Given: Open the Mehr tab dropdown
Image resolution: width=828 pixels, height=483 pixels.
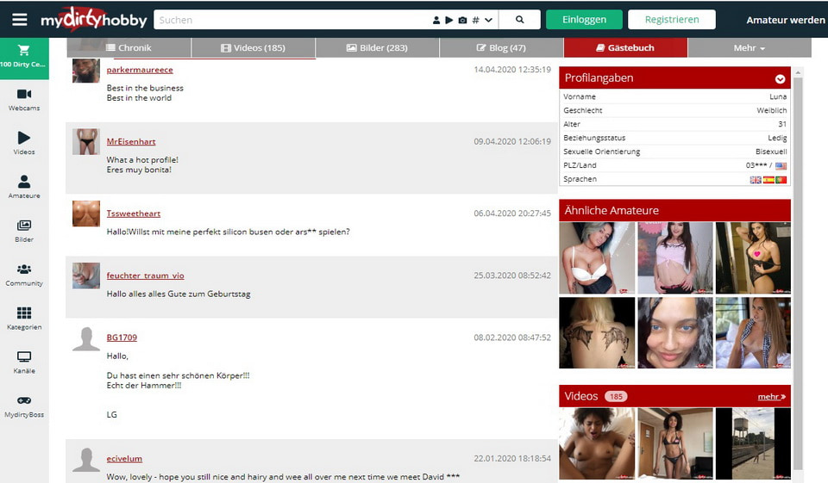Looking at the screenshot, I should pyautogui.click(x=749, y=48).
